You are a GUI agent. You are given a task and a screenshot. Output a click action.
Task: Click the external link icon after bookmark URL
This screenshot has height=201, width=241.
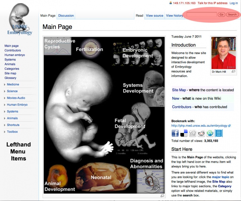pos(229,126)
